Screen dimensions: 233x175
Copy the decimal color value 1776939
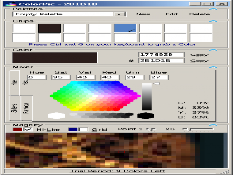pyautogui.click(x=199, y=55)
